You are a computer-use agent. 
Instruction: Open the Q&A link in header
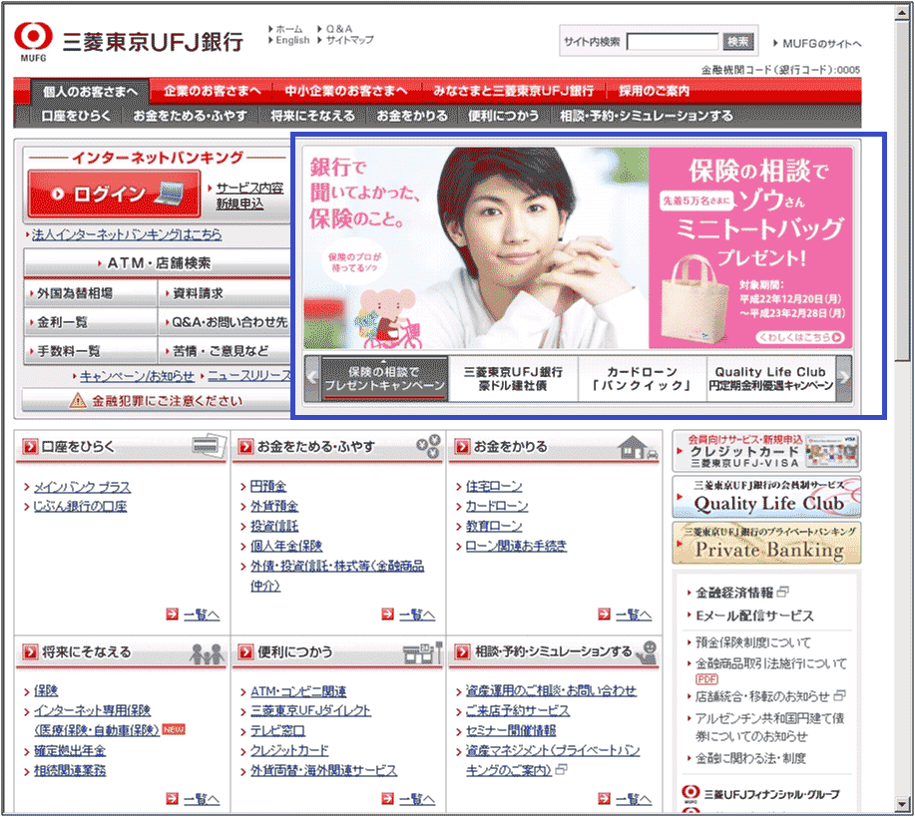[339, 29]
